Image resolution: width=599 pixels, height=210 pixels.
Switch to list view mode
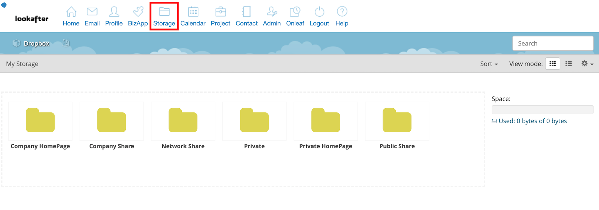[x=568, y=64]
